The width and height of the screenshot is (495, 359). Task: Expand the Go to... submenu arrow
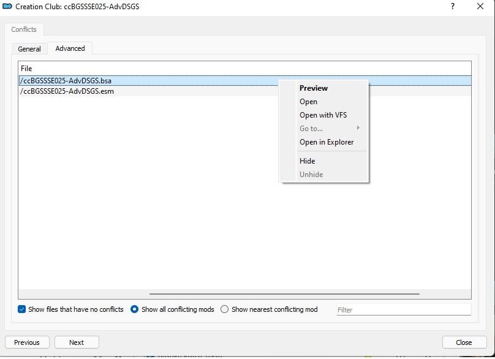point(358,128)
